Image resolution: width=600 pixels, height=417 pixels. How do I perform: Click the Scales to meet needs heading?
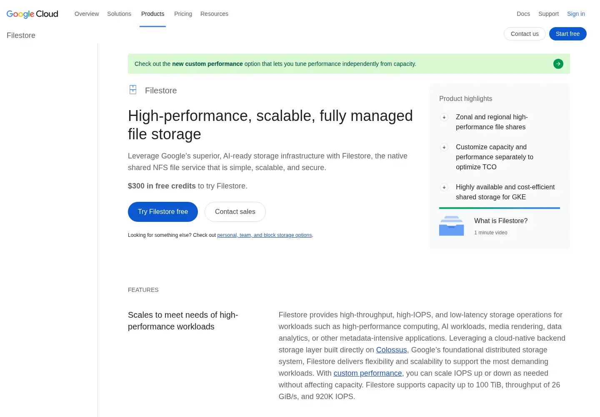point(183,321)
